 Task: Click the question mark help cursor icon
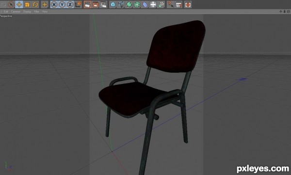(170, 4)
